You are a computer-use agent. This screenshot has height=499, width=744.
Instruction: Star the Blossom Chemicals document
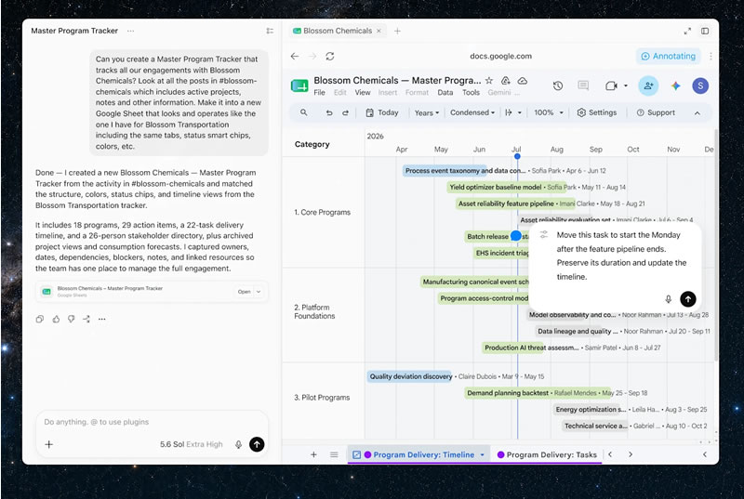pyautogui.click(x=489, y=81)
